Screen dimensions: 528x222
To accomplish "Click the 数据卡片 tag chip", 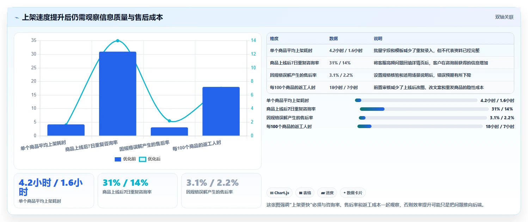I will coord(353,193).
